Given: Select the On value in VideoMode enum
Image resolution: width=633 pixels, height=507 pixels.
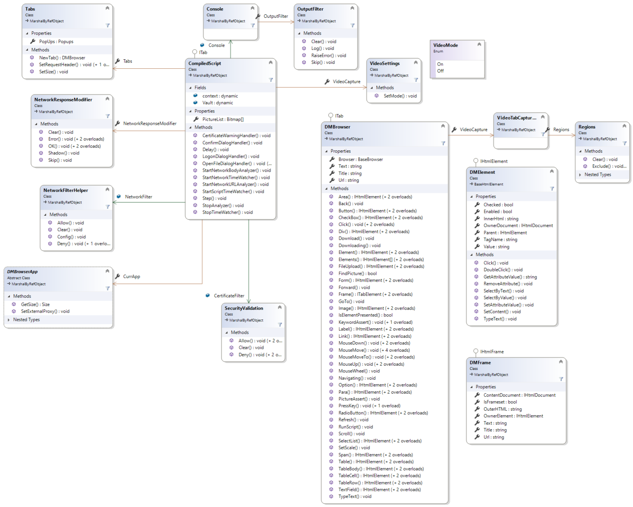Looking at the screenshot, I should coord(440,64).
